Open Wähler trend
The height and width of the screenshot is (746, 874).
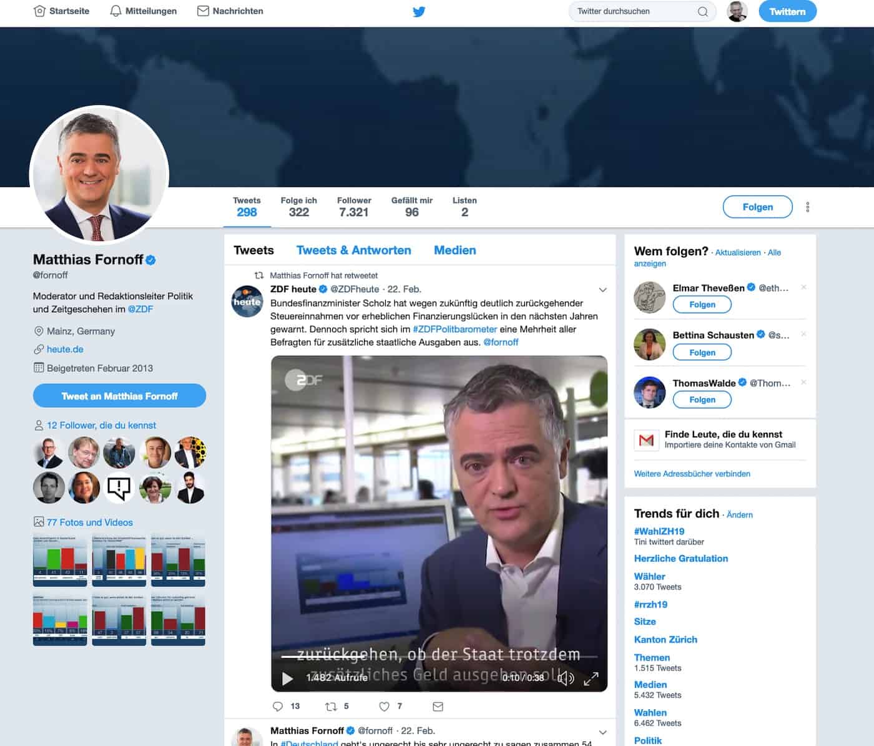[x=649, y=577]
